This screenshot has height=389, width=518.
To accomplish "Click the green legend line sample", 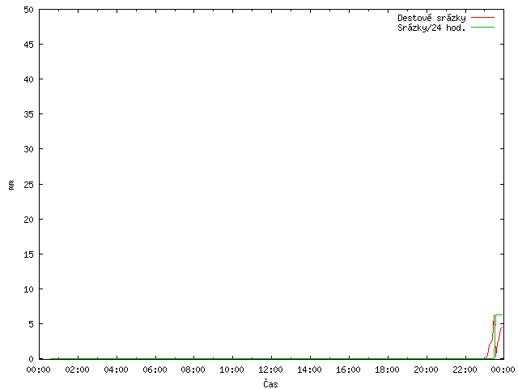I will tap(482, 27).
